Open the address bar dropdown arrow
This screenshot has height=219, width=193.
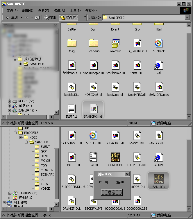tap(187, 18)
